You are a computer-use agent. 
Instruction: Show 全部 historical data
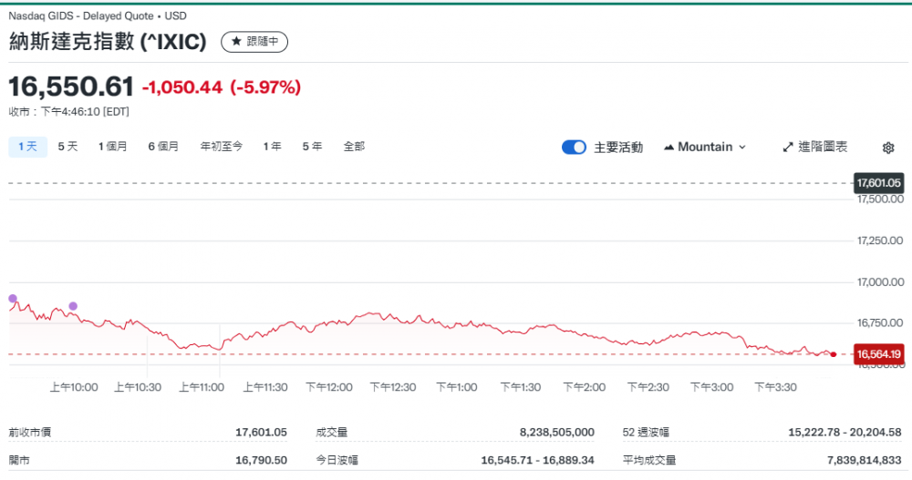pyautogui.click(x=354, y=147)
